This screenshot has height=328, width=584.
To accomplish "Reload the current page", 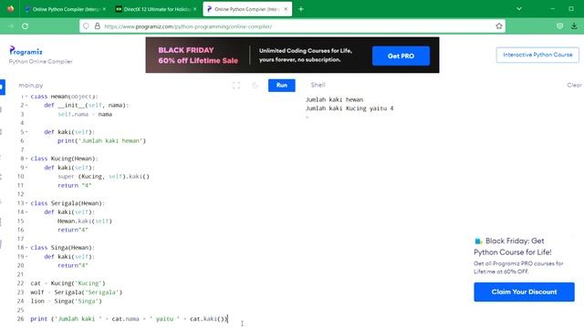I will 25,26.
